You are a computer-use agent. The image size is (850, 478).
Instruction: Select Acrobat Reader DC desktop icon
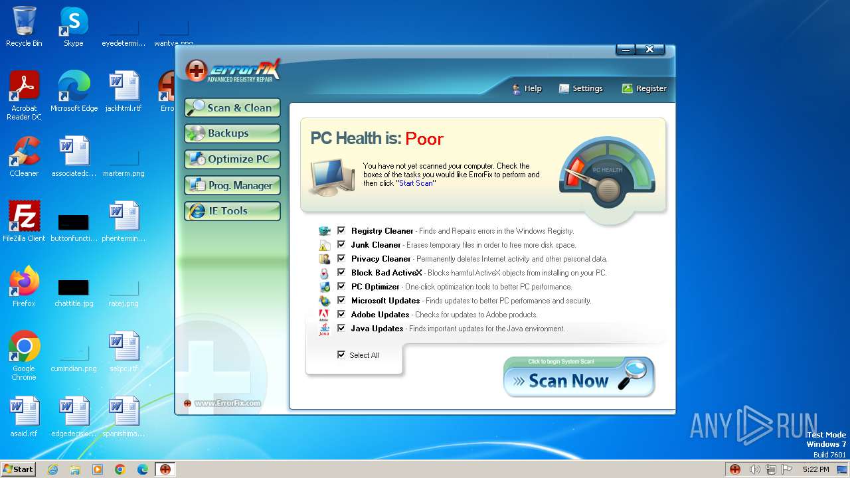point(24,96)
